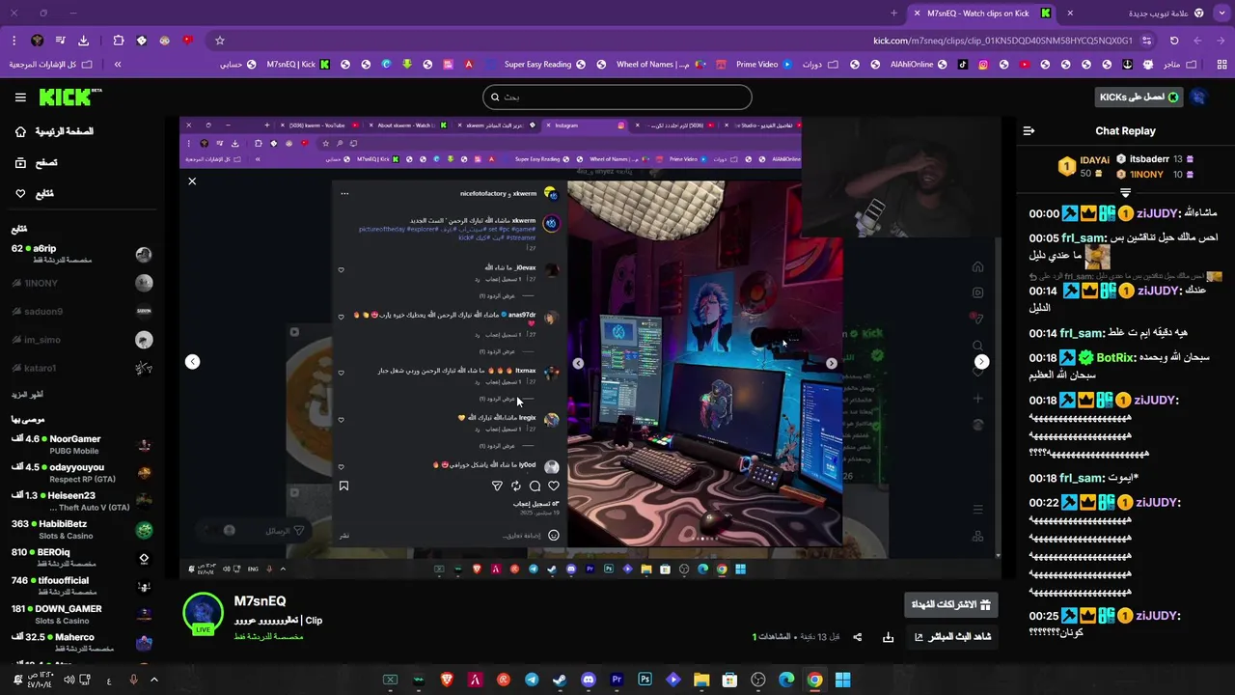Screen dimensions: 1235x695
Task: Open the Browse item in sidebar
Action: (x=37, y=162)
